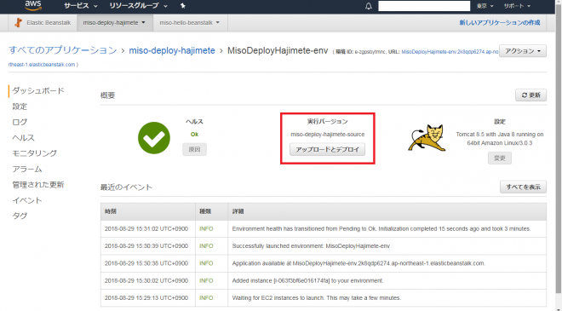Viewport: 562px width, 311px height.
Task: Open 管理された更新 in sidebar
Action: pyautogui.click(x=38, y=185)
